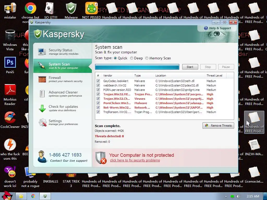Select the STAR TREK 3 desktop icon
This screenshot has width=267, height=200.
(71, 180)
